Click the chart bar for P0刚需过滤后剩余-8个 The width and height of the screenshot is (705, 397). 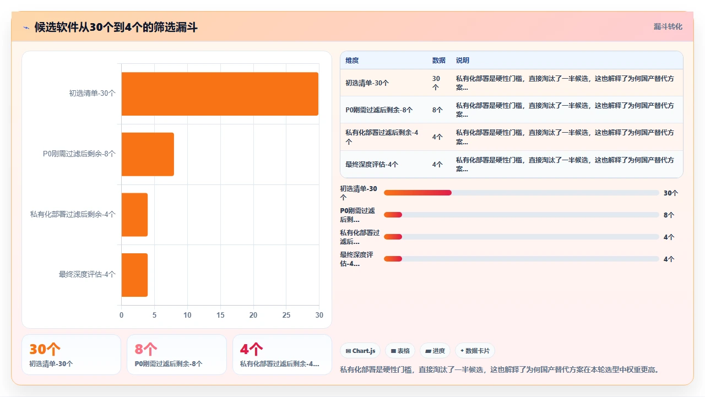tap(148, 154)
